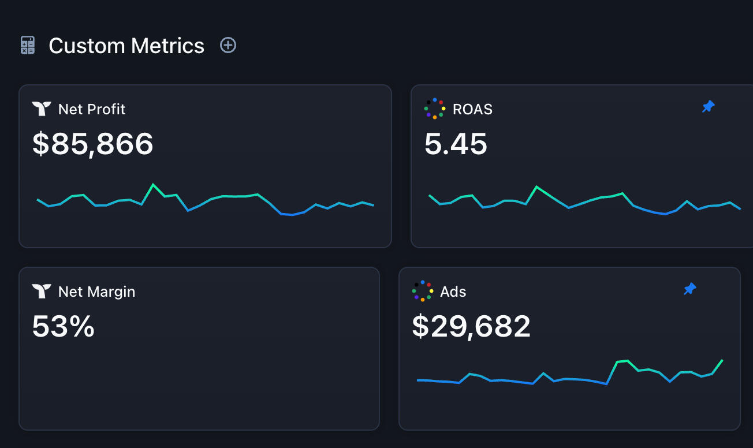
Task: Click the Custom Metrics section heading
Action: point(126,46)
